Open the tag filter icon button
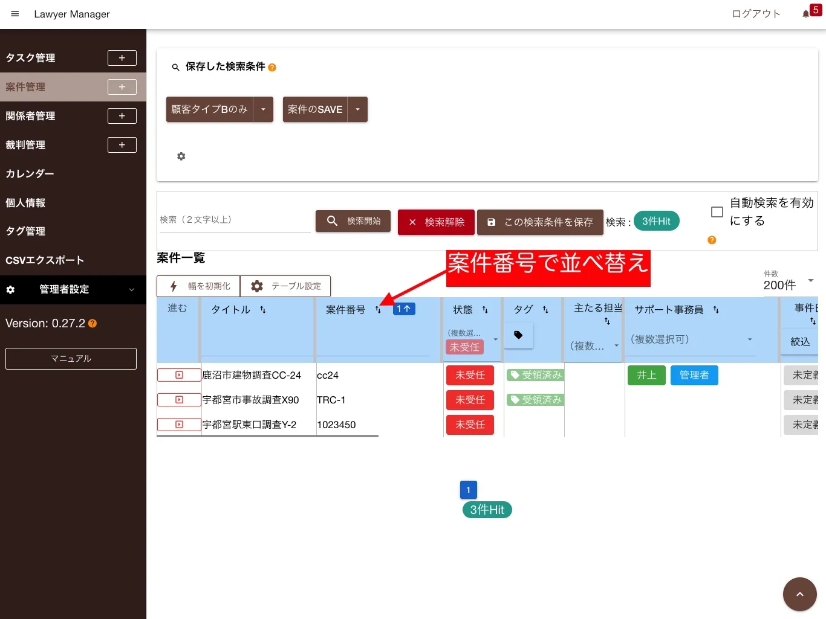This screenshot has height=619, width=826. [x=518, y=335]
